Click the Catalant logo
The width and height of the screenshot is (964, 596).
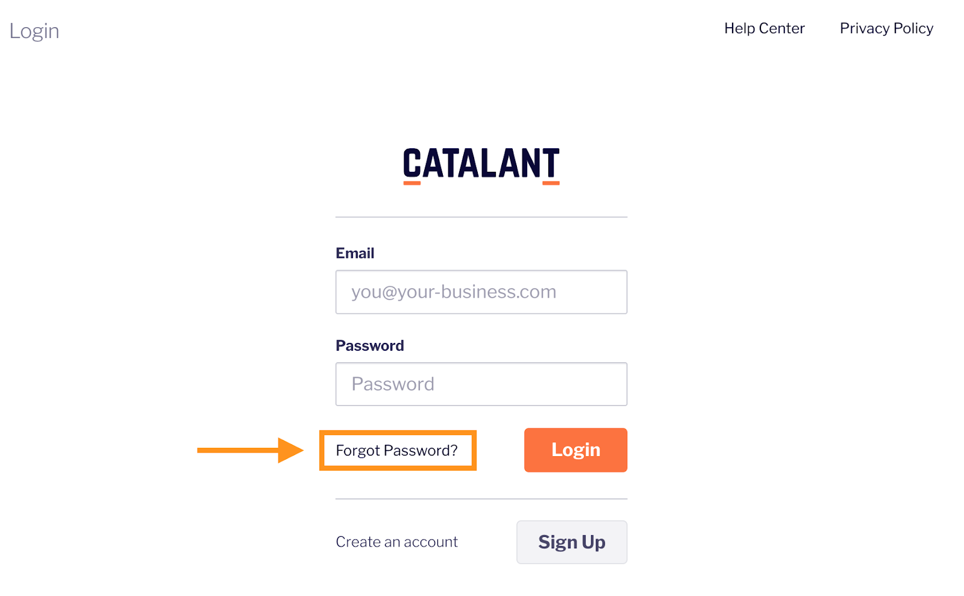click(x=481, y=164)
